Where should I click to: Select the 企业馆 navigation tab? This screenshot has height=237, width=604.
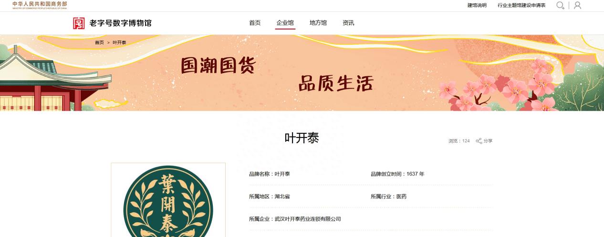coord(285,23)
